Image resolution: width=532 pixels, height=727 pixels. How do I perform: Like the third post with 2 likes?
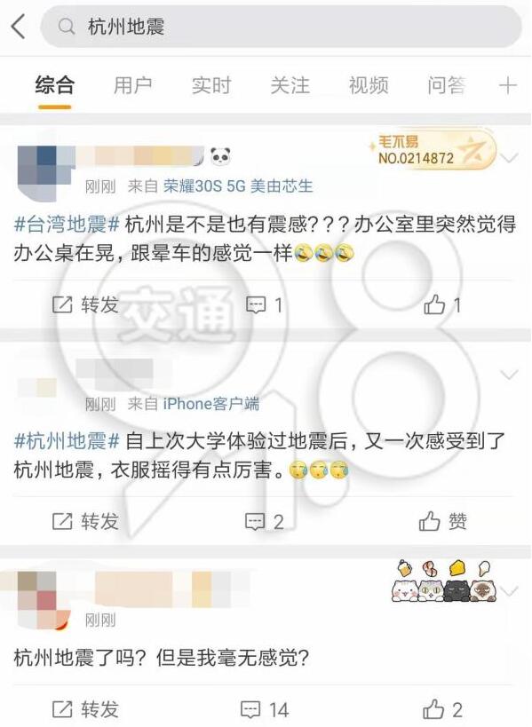442,709
